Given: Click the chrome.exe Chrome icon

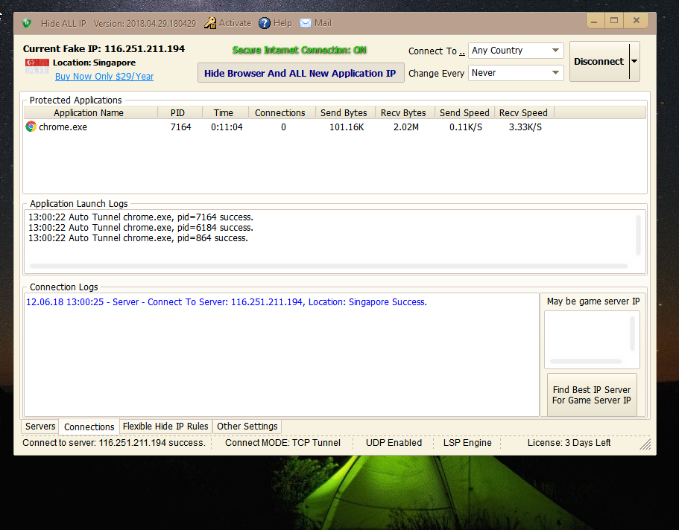Looking at the screenshot, I should pyautogui.click(x=31, y=127).
